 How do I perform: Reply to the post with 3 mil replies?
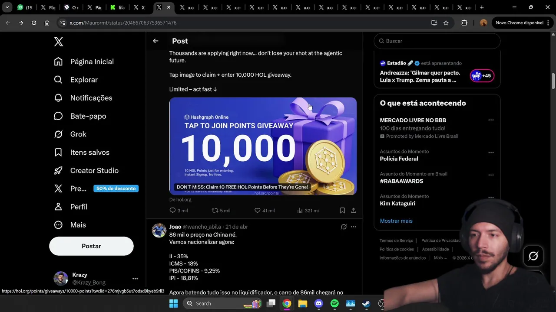[x=179, y=211]
